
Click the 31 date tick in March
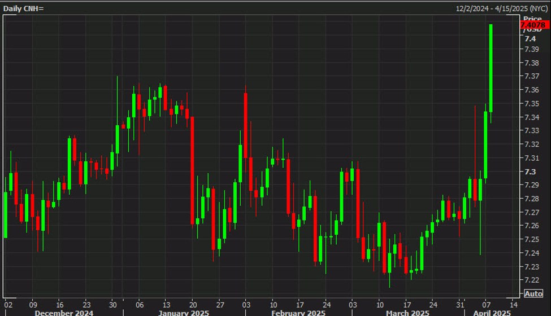pos(460,305)
